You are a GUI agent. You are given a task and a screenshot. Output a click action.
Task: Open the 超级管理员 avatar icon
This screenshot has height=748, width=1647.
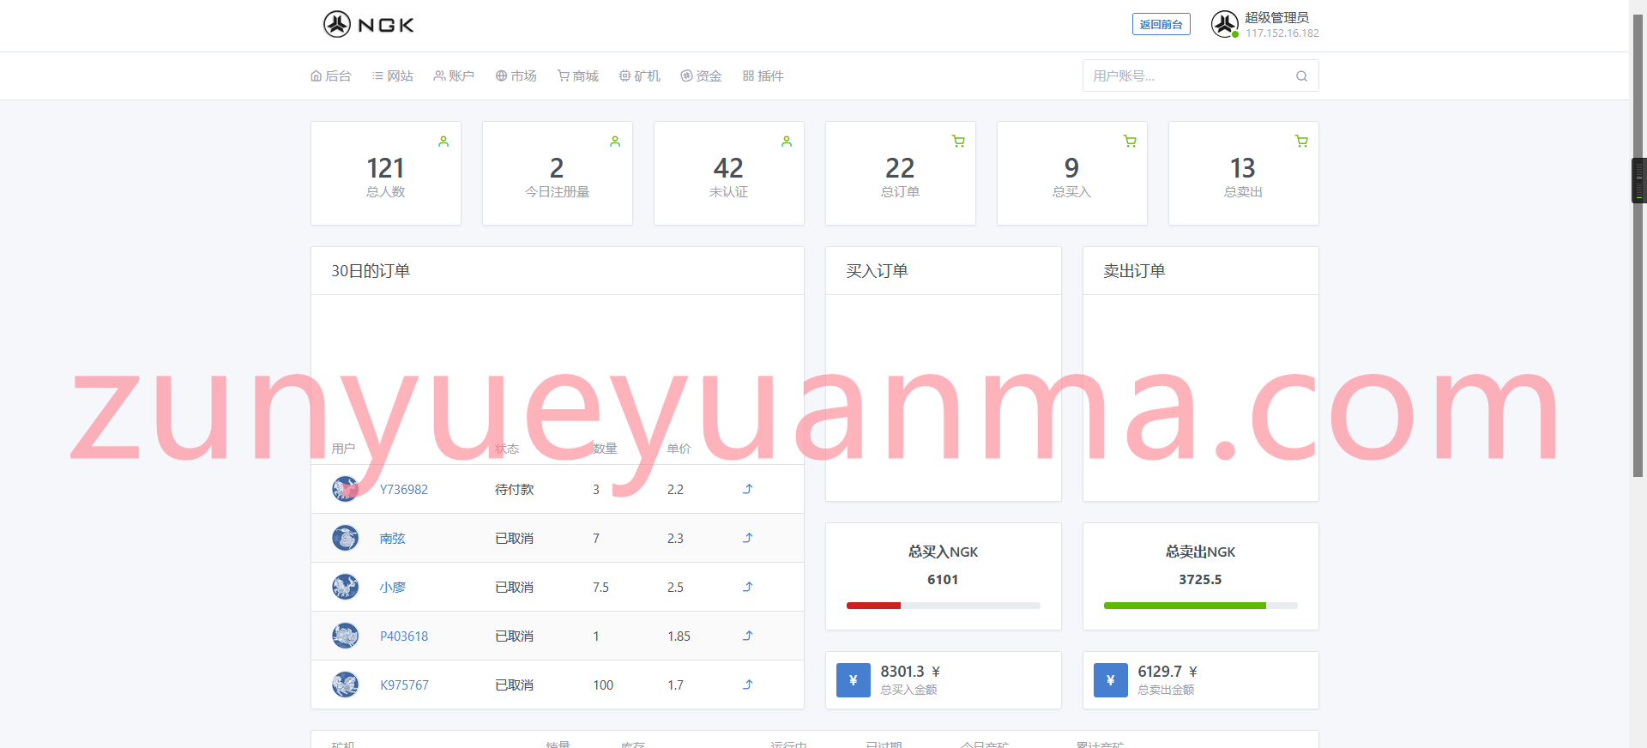coord(1224,24)
